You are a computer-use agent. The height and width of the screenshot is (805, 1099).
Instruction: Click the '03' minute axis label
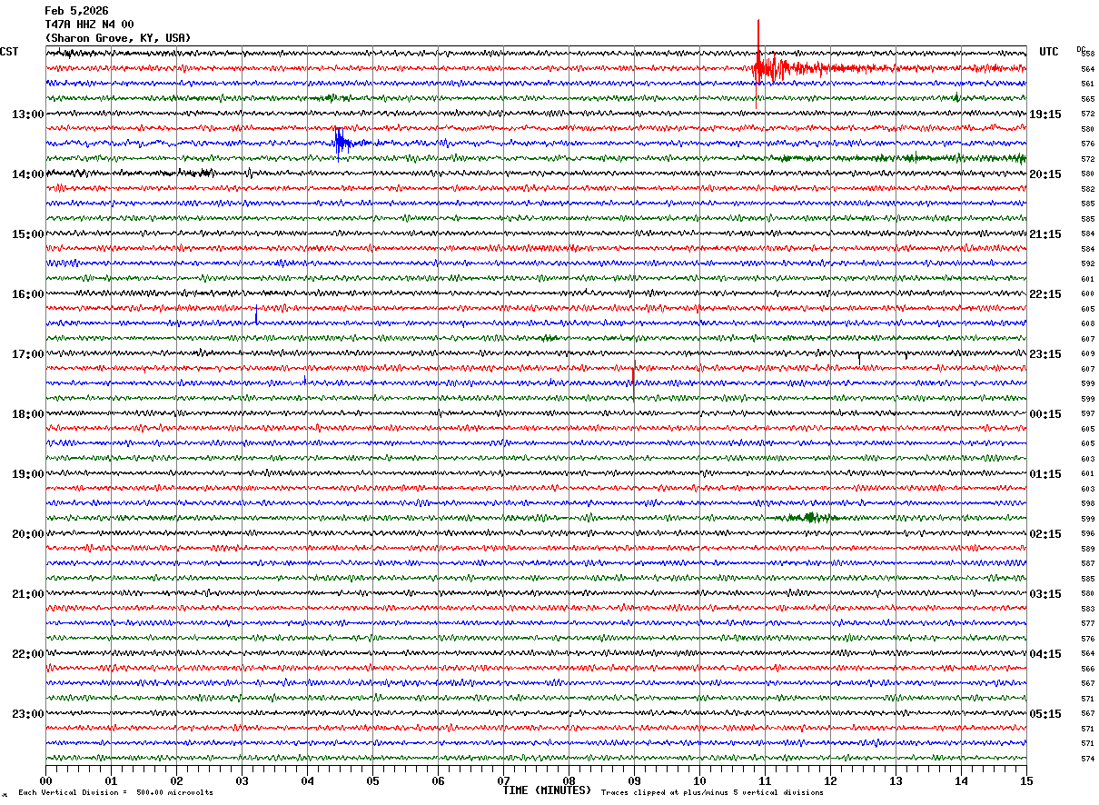[242, 780]
